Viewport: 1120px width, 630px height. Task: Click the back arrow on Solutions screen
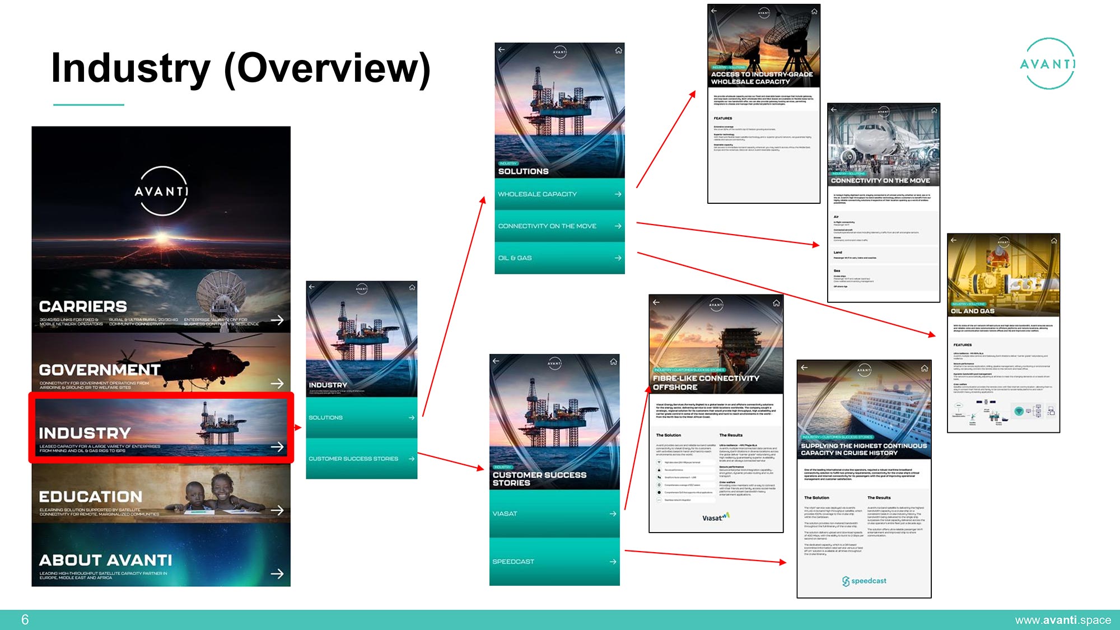pyautogui.click(x=501, y=50)
